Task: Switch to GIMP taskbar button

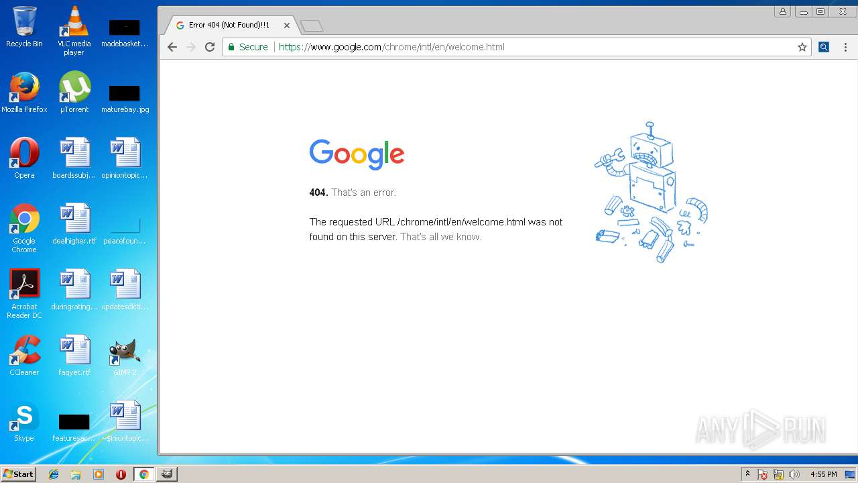Action: pos(167,474)
